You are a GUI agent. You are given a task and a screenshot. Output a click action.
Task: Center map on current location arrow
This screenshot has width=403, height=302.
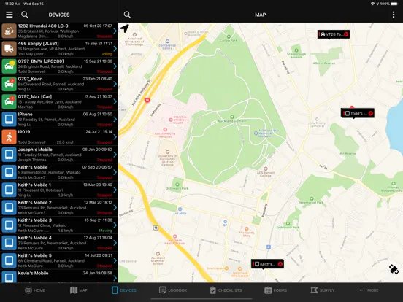click(x=125, y=28)
